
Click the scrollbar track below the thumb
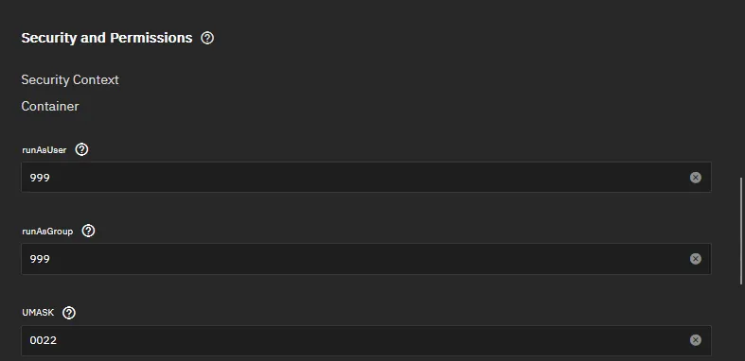tap(741, 322)
